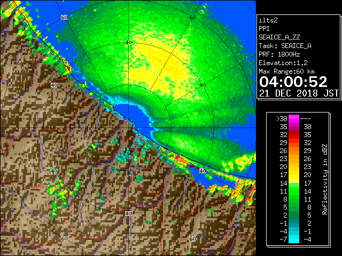Image resolution: width=342 pixels, height=256 pixels.
Task: Click the timestamp '04:00:52'
Action: [x=293, y=82]
